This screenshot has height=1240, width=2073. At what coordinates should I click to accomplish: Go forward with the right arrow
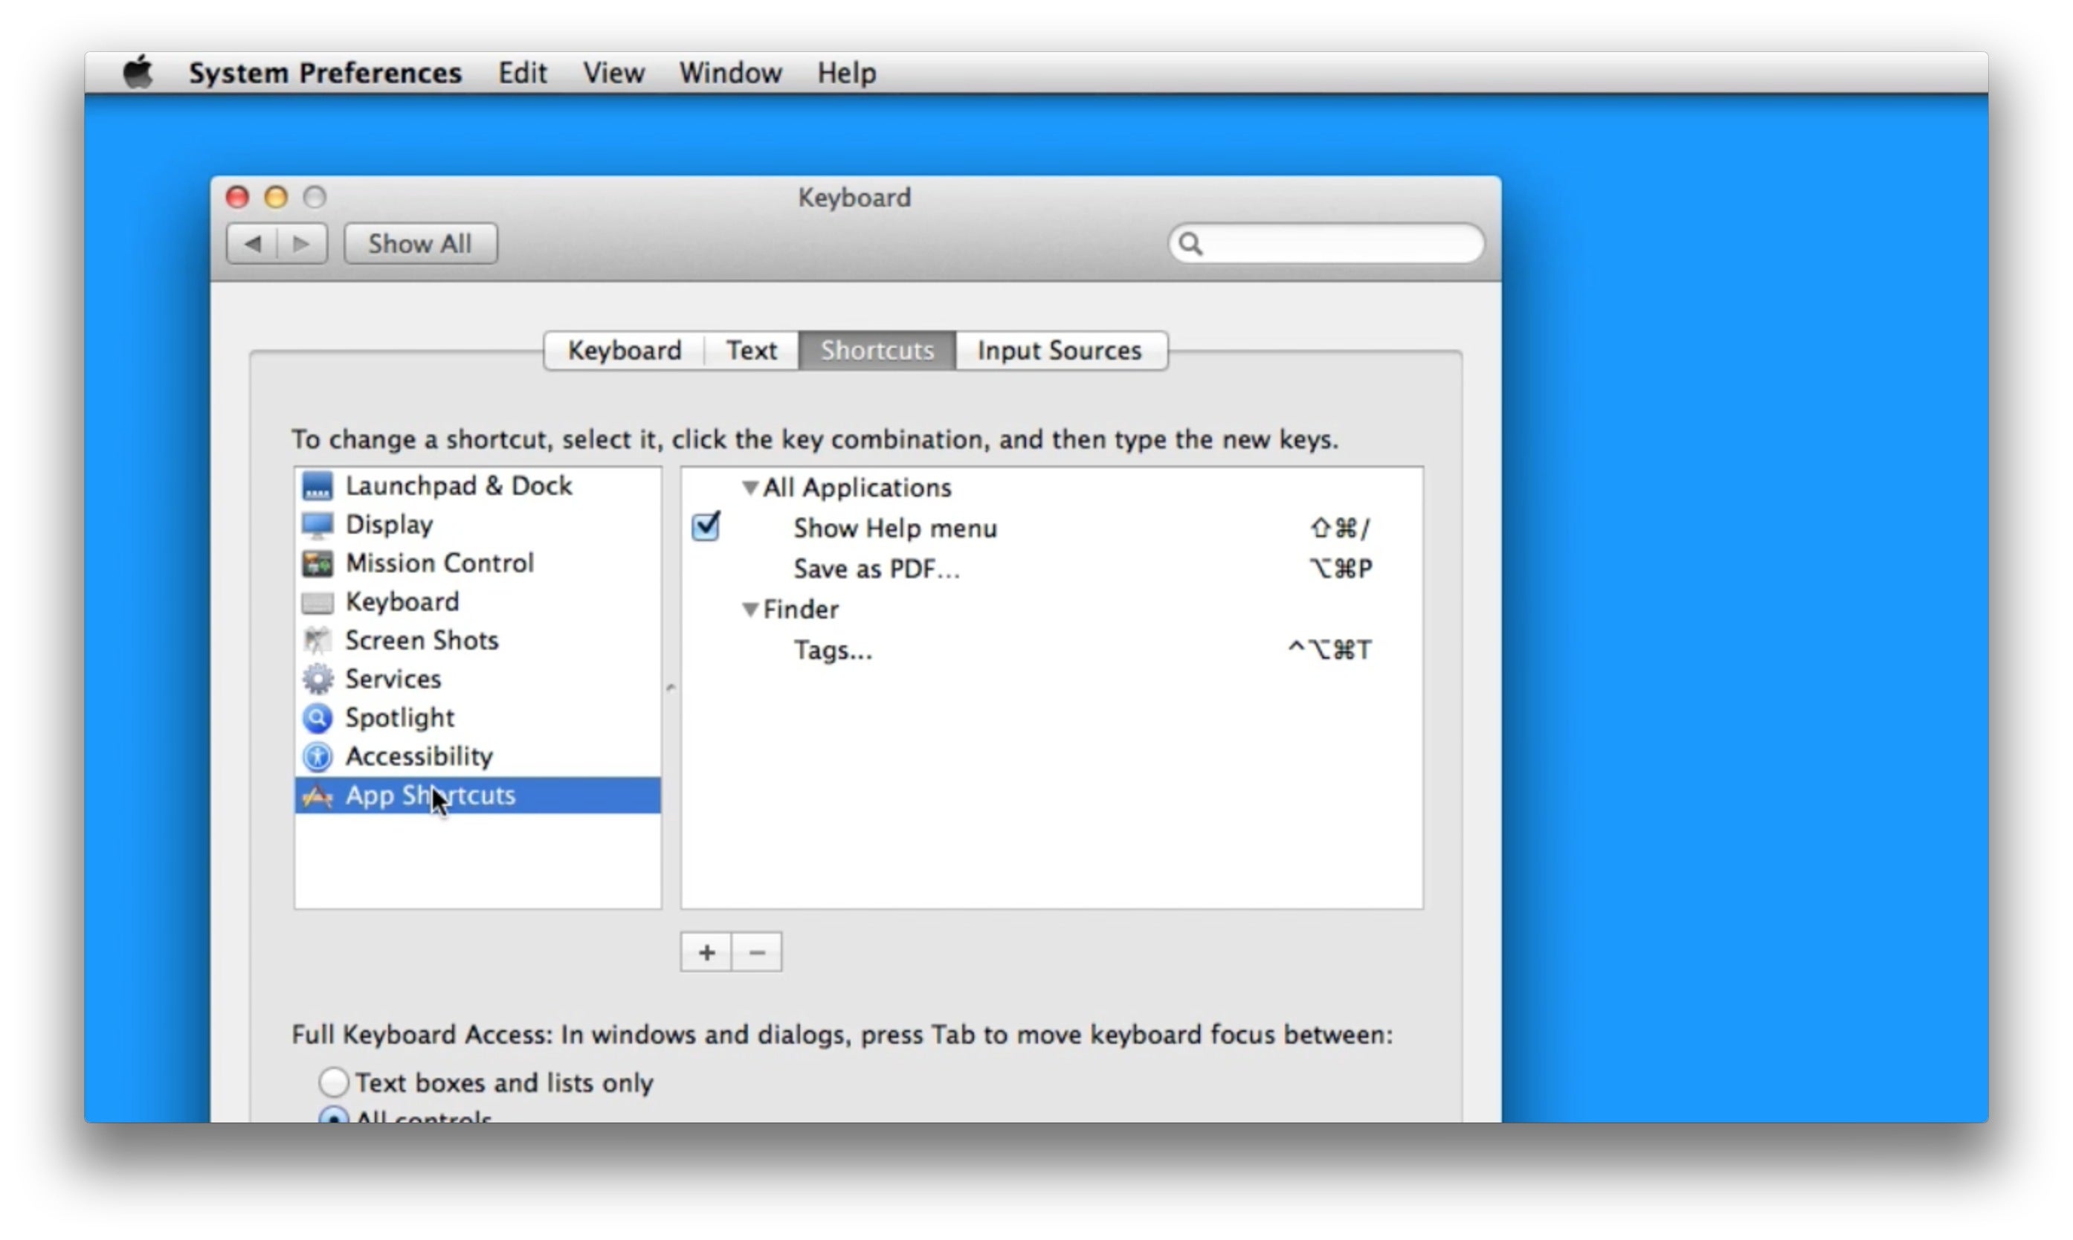point(302,244)
